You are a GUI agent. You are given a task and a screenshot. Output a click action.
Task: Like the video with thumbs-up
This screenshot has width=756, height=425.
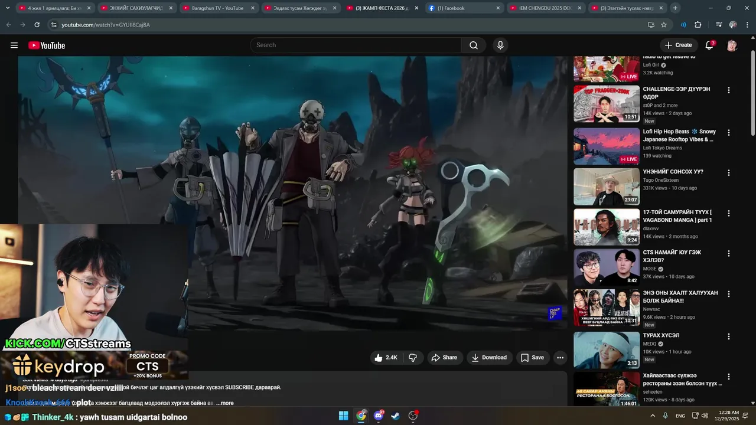click(386, 358)
